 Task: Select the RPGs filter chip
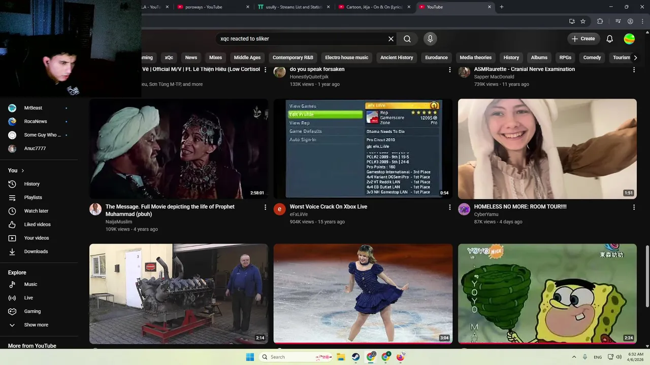point(565,57)
